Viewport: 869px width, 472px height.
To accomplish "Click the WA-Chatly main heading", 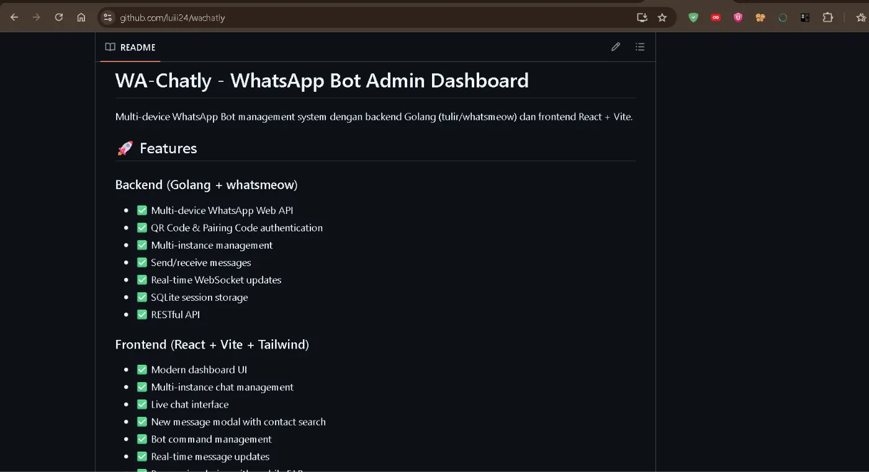I will pos(322,80).
